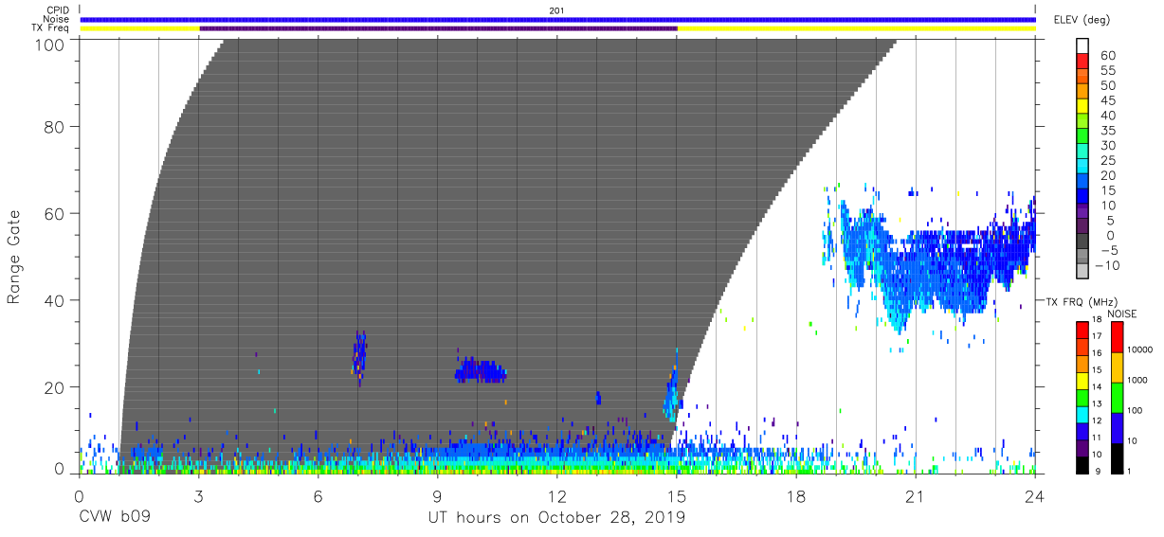Click the blue echo patch near 10 UT, gate 23
This screenshot has width=1164, height=537.
point(480,370)
